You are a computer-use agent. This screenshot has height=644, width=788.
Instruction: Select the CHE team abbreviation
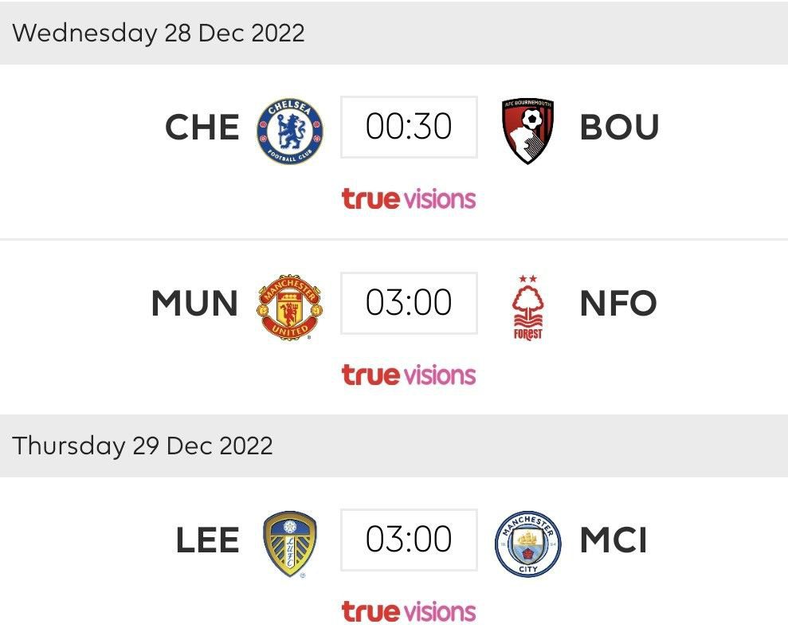(x=202, y=128)
